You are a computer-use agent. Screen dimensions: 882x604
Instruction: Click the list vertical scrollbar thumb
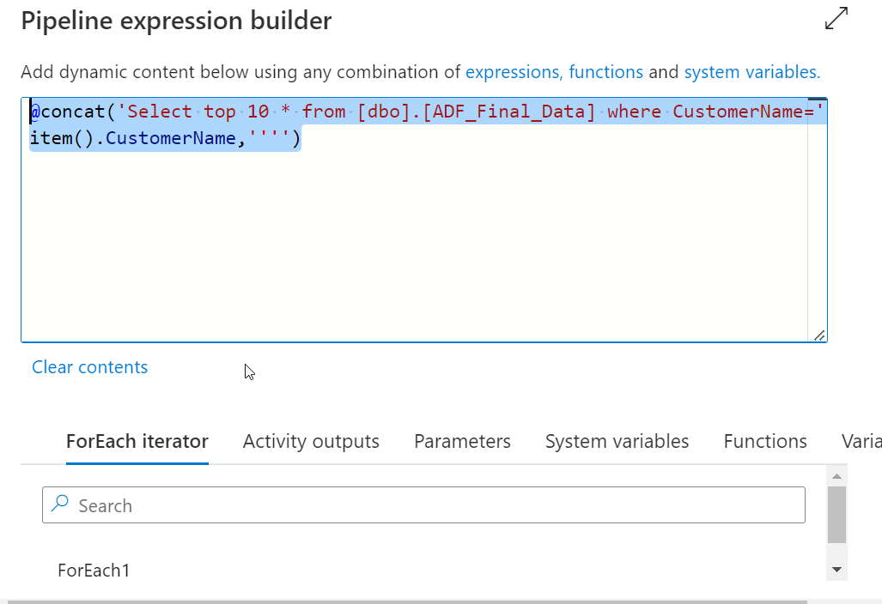[837, 515]
